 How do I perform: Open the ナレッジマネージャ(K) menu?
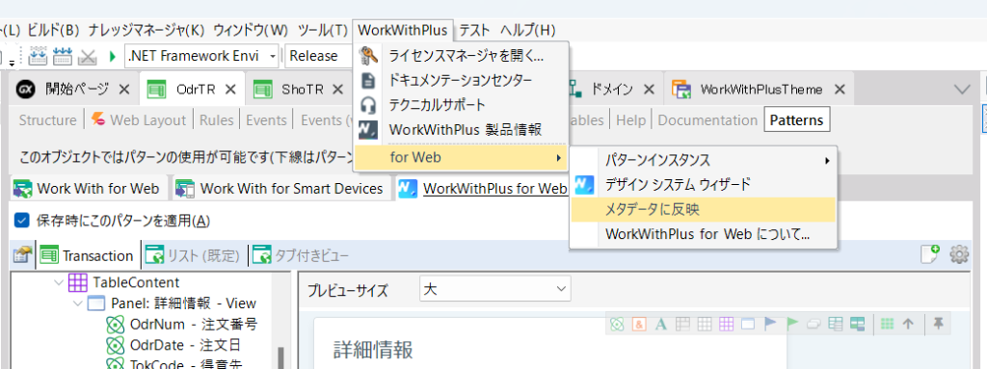point(147,30)
